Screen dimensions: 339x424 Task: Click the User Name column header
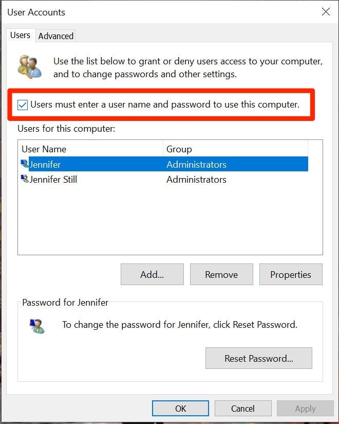44,149
